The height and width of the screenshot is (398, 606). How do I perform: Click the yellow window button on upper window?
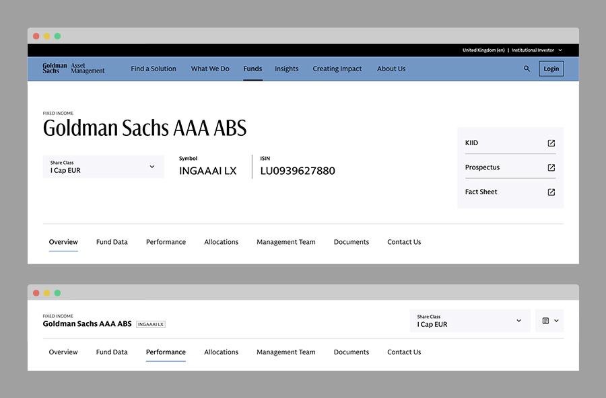(x=46, y=36)
